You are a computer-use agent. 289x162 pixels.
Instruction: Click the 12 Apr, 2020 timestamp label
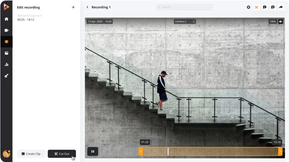[100, 22]
